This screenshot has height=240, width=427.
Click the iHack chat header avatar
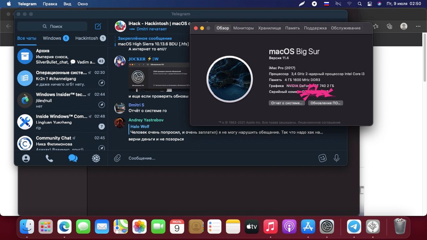point(120,26)
